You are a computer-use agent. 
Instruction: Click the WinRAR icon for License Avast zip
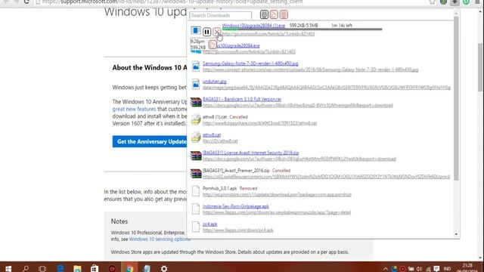click(196, 156)
